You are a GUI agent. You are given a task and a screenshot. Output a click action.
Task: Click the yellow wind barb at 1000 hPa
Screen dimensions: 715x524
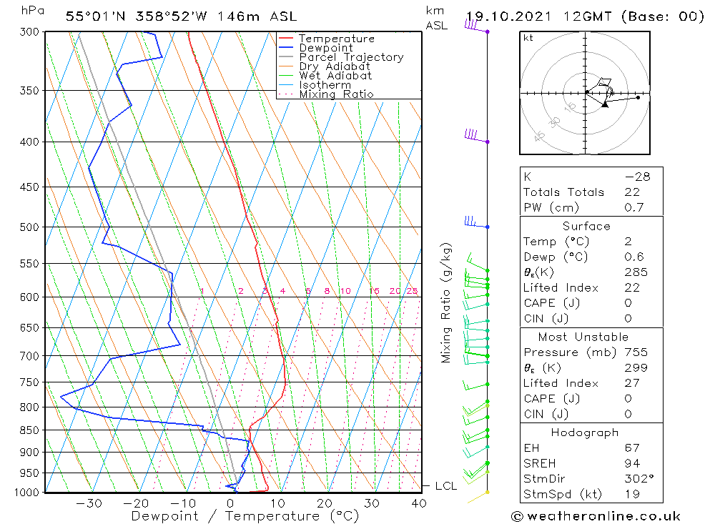[x=478, y=497]
